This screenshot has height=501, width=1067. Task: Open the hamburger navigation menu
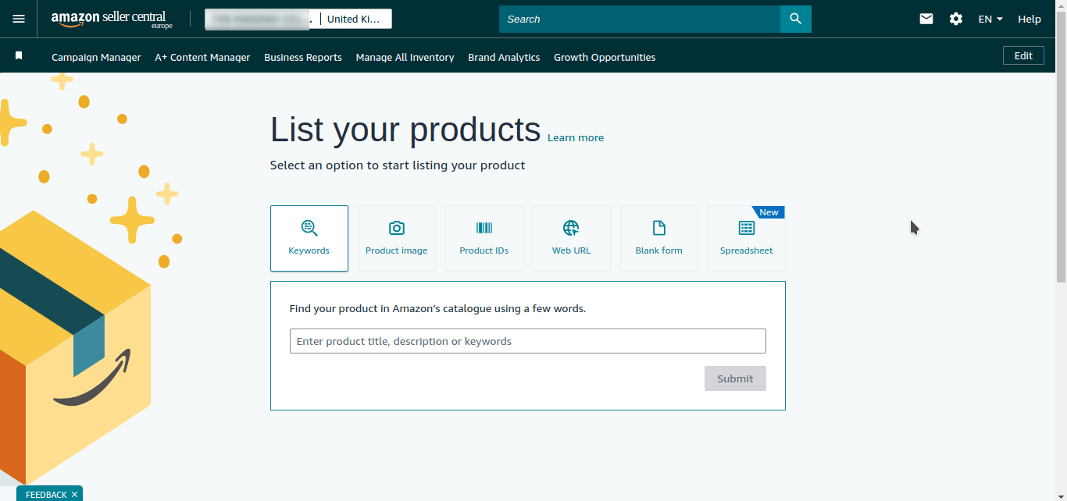19,19
